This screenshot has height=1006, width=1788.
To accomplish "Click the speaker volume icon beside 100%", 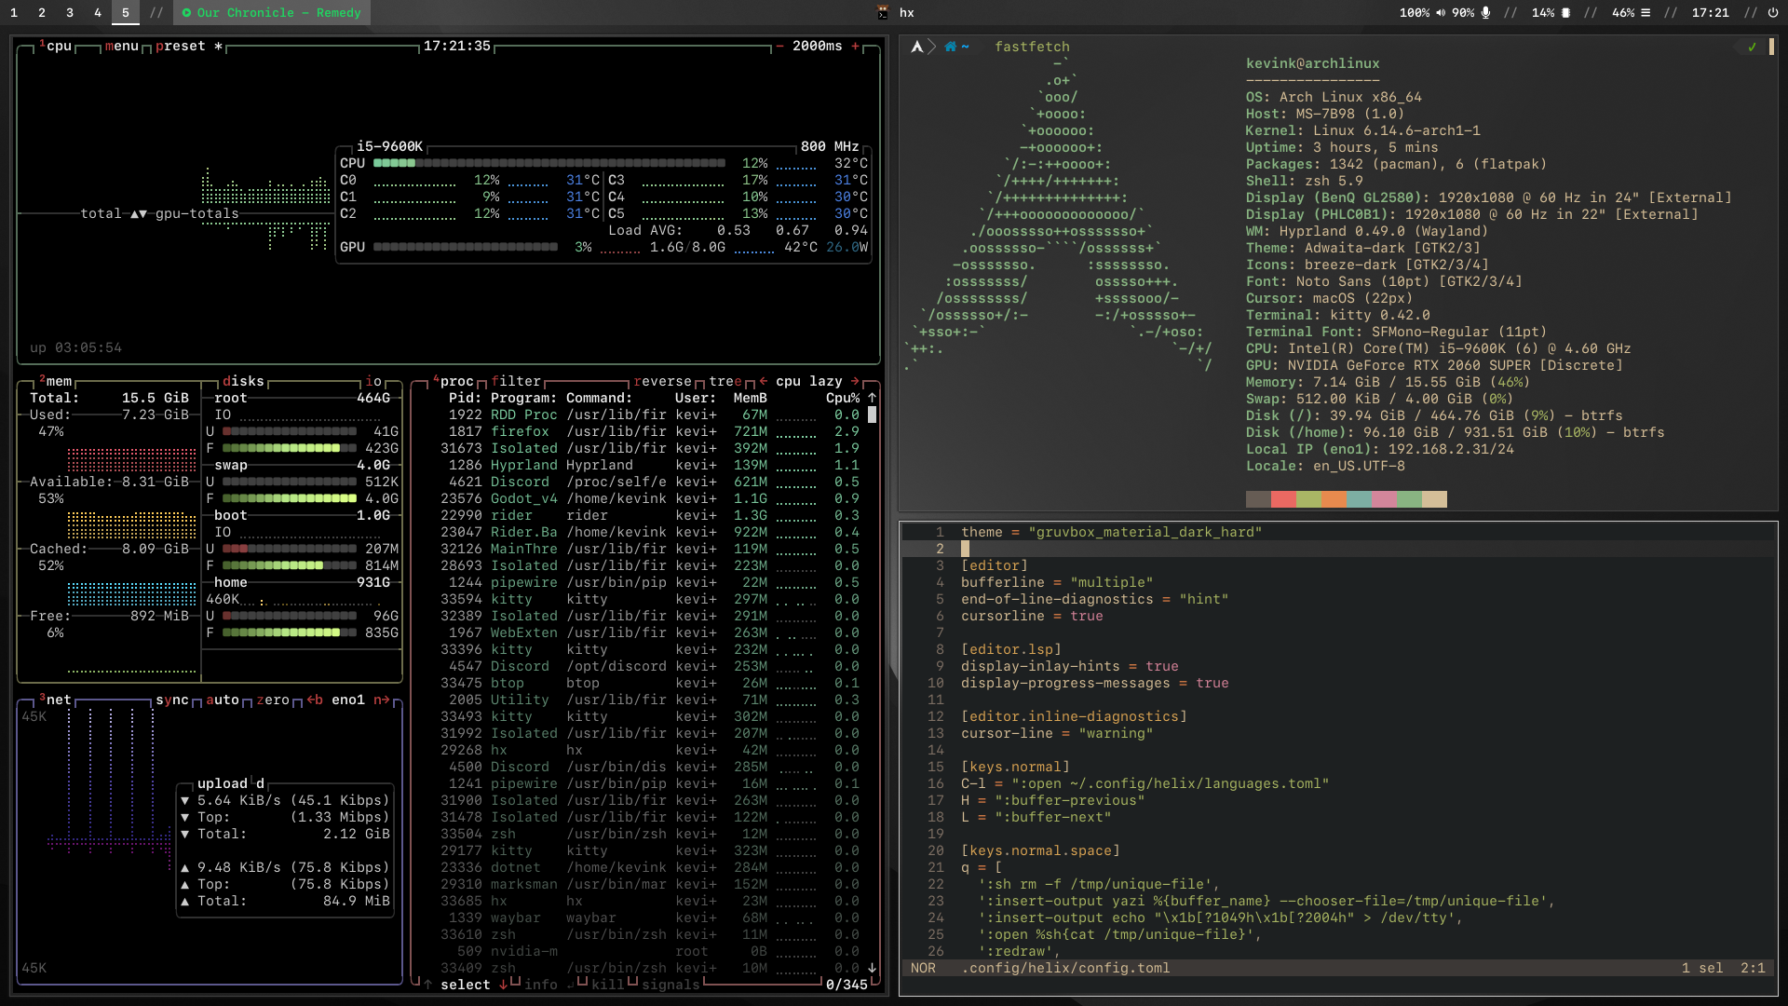I will coord(1441,13).
